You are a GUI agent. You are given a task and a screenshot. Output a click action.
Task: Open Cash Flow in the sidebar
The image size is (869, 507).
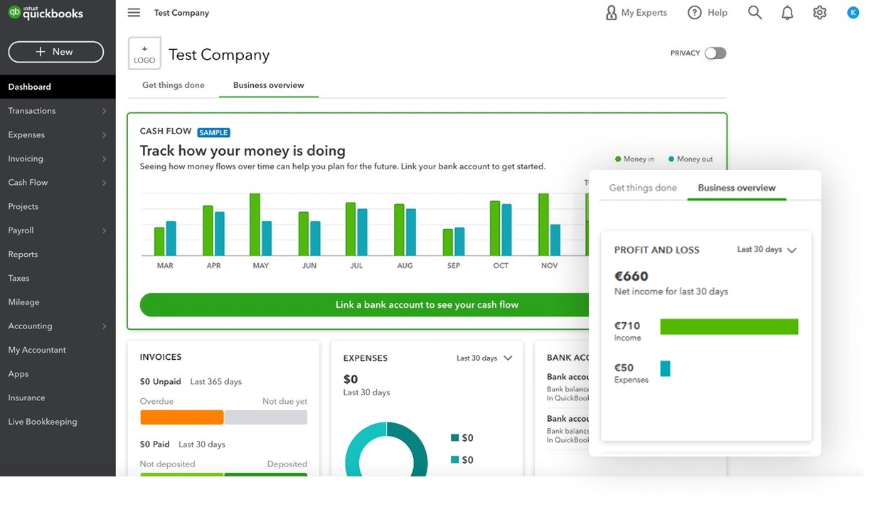coord(28,183)
